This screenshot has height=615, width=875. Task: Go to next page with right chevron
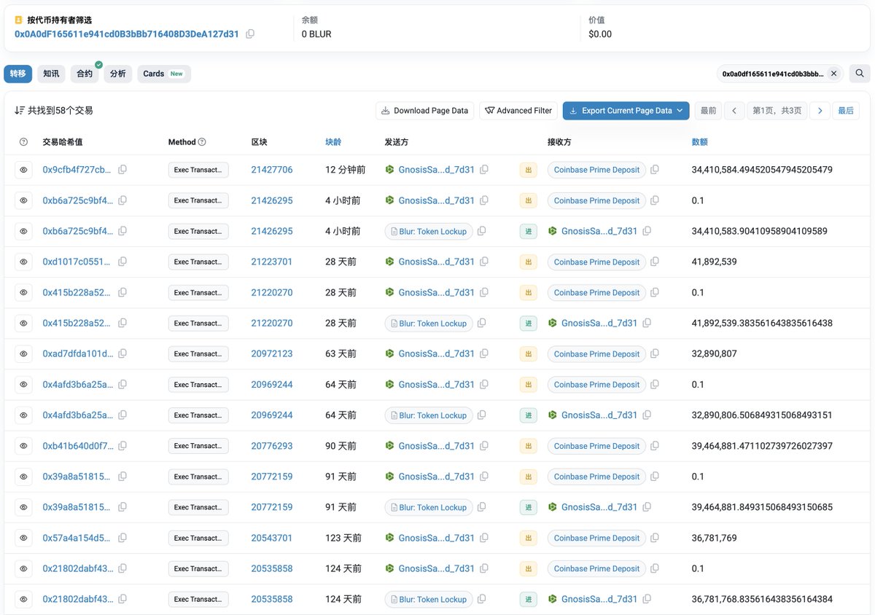click(x=820, y=111)
